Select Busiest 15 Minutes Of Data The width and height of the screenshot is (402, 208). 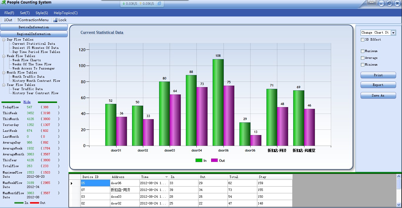[x=35, y=48]
